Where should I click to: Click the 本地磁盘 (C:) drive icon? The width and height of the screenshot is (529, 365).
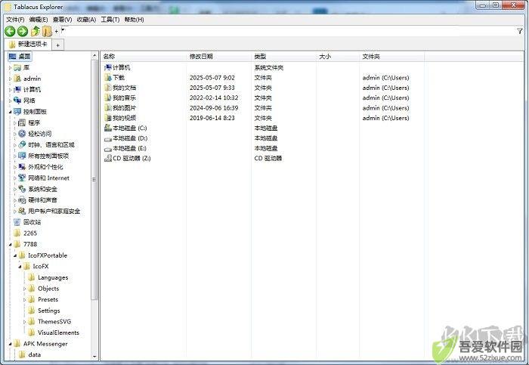tap(108, 128)
